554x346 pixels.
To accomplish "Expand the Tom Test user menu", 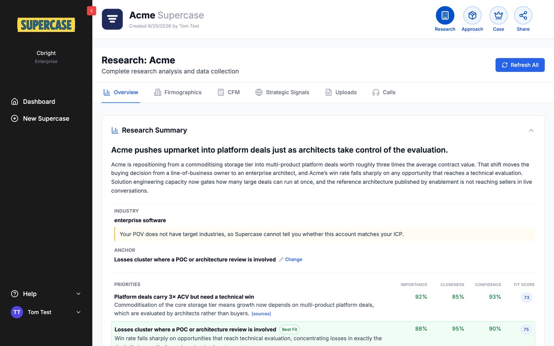I will click(46, 312).
